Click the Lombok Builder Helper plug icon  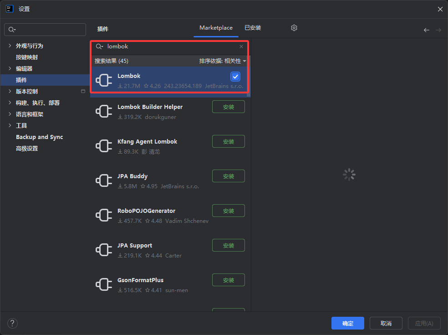point(104,112)
